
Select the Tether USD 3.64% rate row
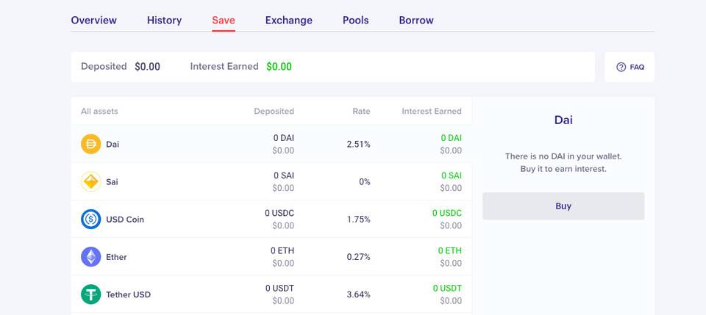[x=271, y=294]
